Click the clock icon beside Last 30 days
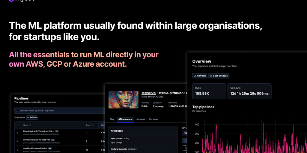The image size is (307, 153). (x=211, y=76)
